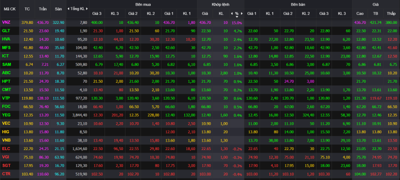Click Khớp lệnh Giá column header
Image resolution: width=400 pixels, height=180 pixels.
click(x=205, y=13)
